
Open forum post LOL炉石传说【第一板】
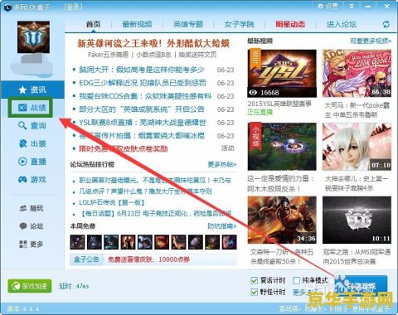pyautogui.click(x=112, y=202)
